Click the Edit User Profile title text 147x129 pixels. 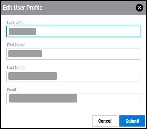(x=23, y=8)
